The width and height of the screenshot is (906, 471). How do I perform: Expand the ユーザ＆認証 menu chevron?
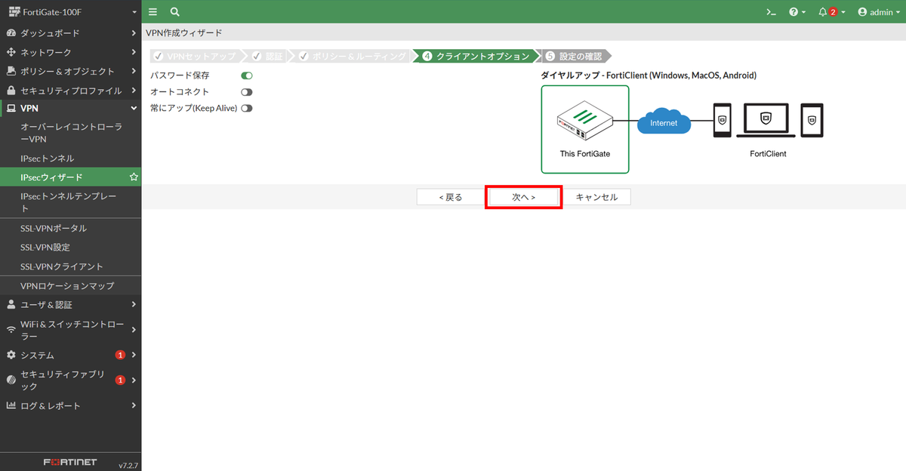point(133,305)
